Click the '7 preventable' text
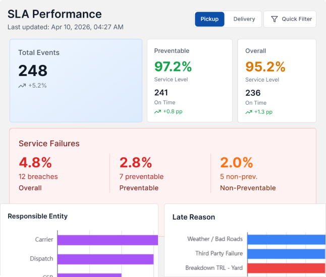326x277 pixels. tap(141, 177)
